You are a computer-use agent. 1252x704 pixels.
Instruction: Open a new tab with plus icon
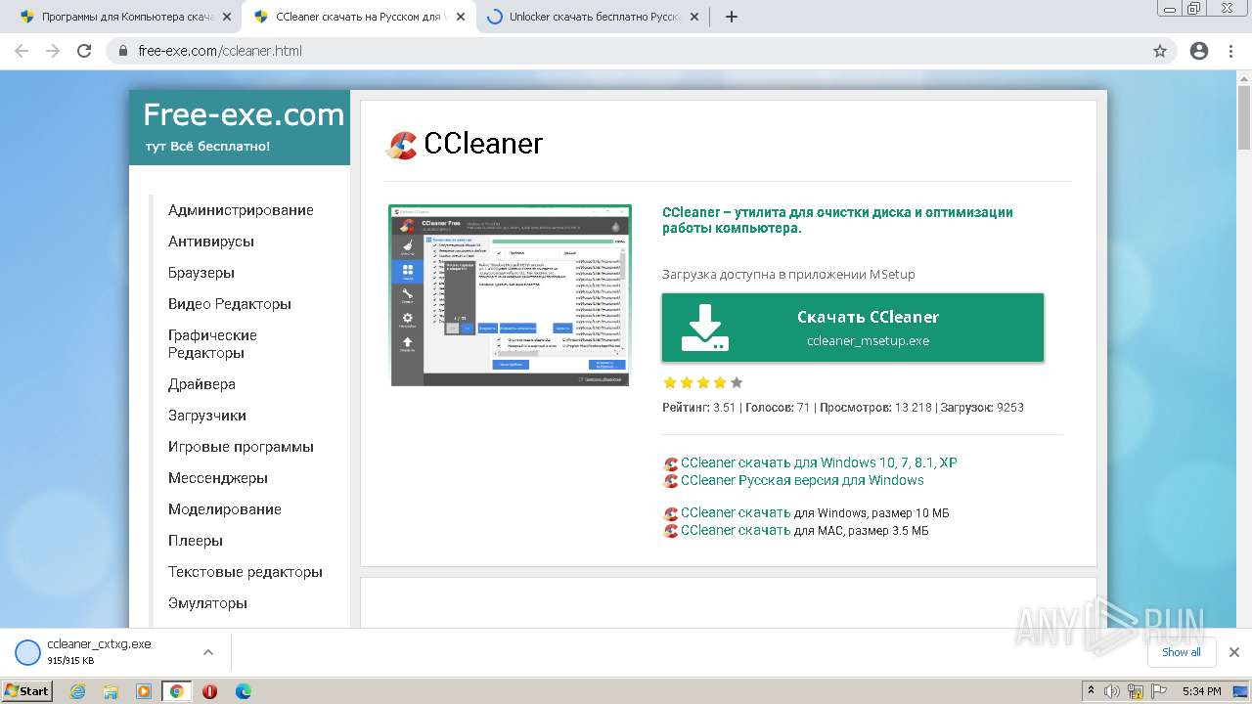tap(732, 17)
